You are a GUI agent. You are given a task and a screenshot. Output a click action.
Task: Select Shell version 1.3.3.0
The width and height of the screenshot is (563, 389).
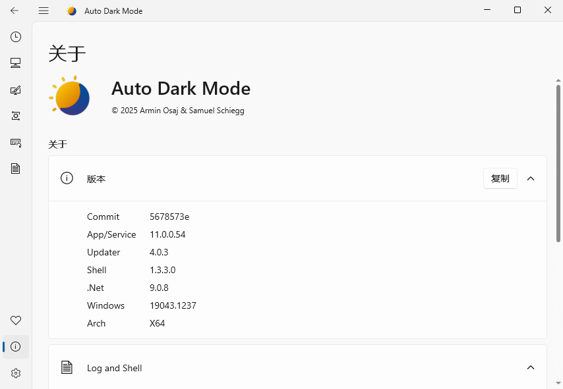tap(163, 270)
